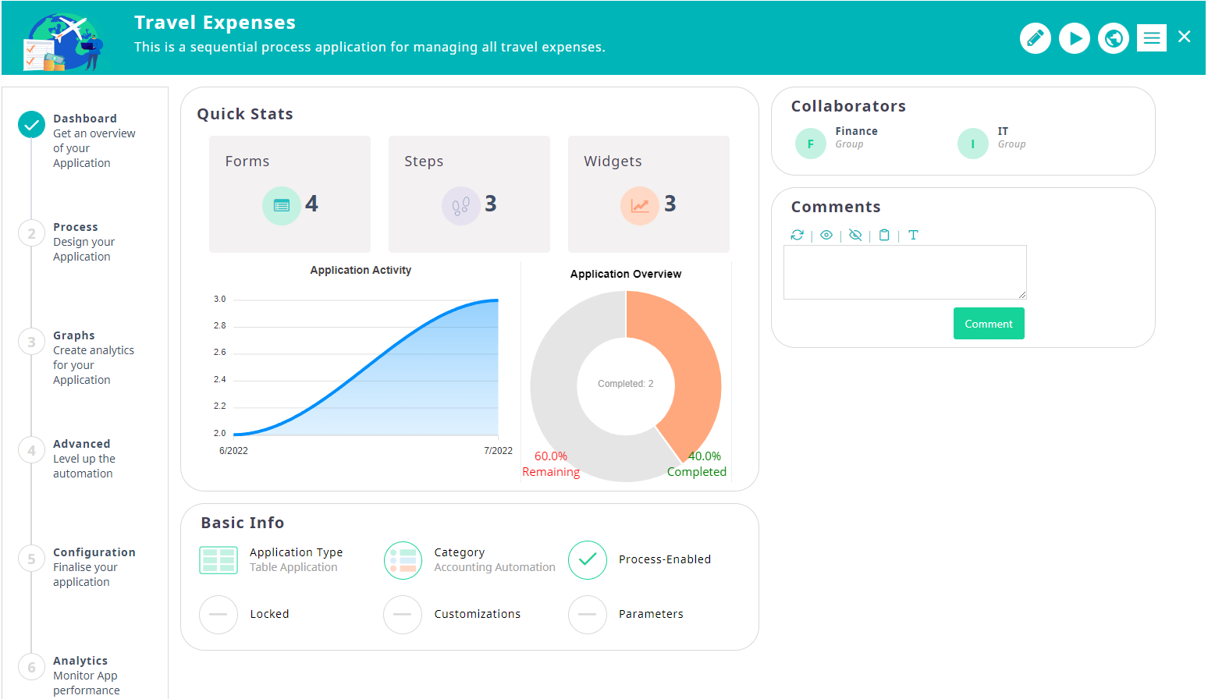Viewport: 1208px width, 699px height.
Task: Show comments with the eye icon
Action: tap(826, 235)
